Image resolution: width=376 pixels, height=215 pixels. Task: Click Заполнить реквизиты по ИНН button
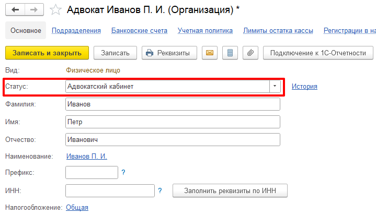point(230,190)
